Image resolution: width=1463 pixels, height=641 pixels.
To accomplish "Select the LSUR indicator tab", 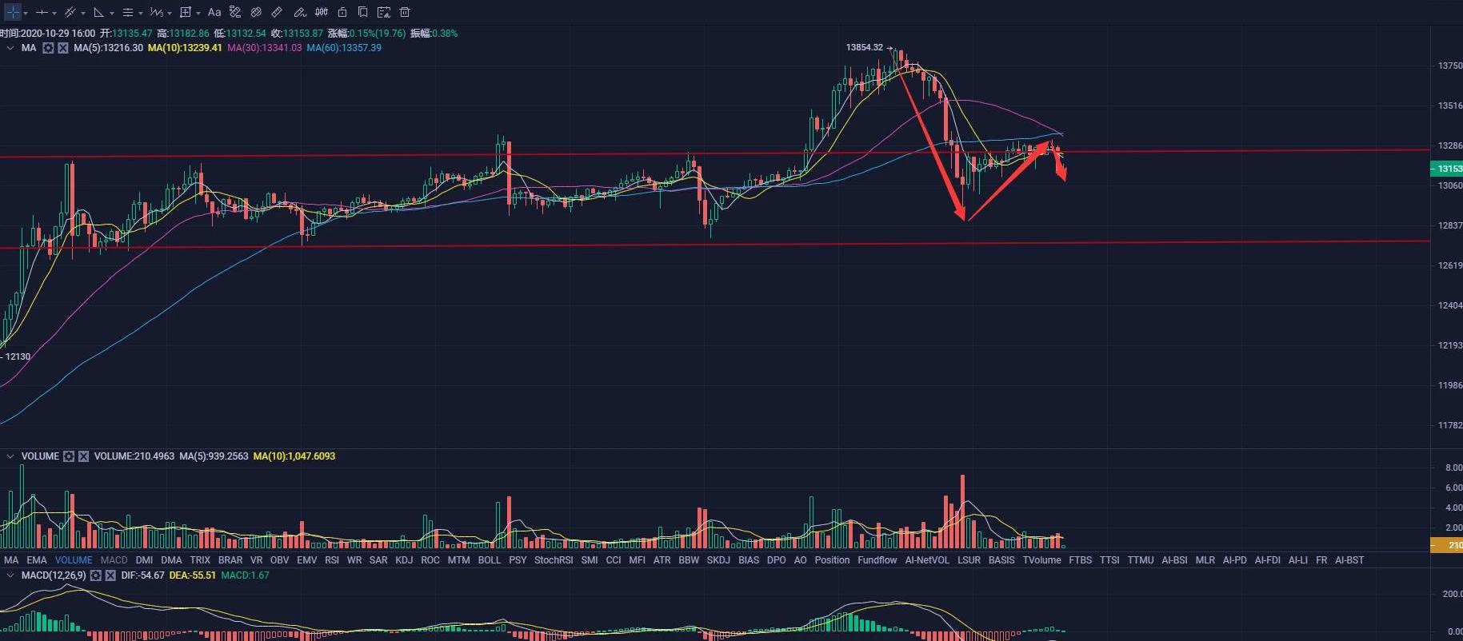I will (969, 560).
